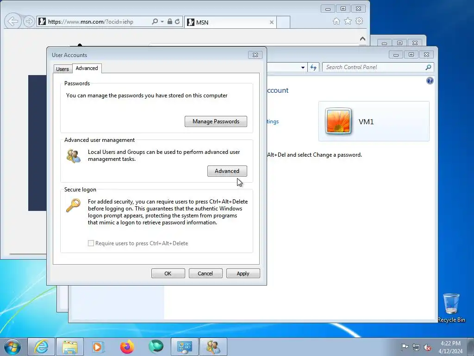Open Windows Explorer from taskbar
474x356 pixels.
70,347
